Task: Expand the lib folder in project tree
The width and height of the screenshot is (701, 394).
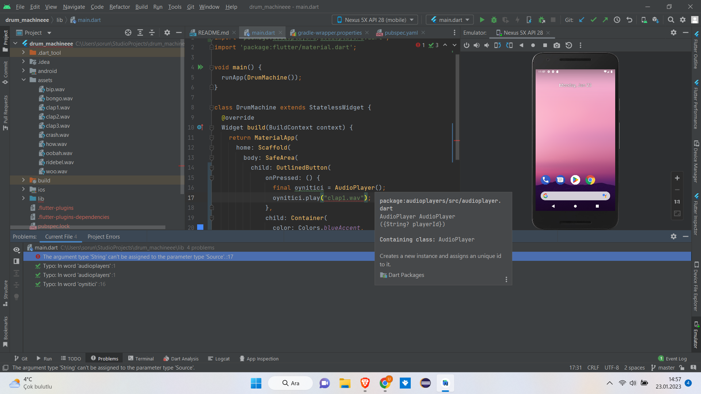Action: [24, 198]
